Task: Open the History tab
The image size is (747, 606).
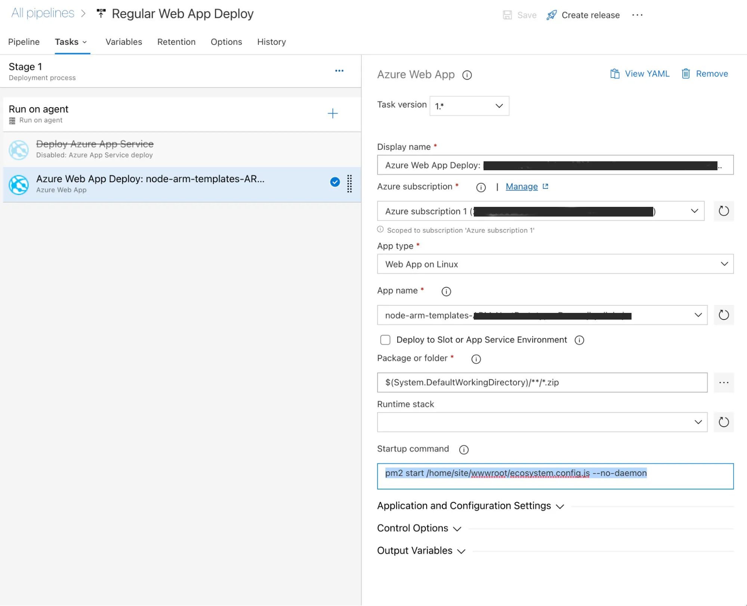Action: point(271,42)
